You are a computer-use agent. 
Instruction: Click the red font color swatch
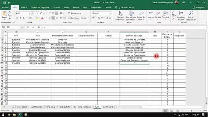42,18
